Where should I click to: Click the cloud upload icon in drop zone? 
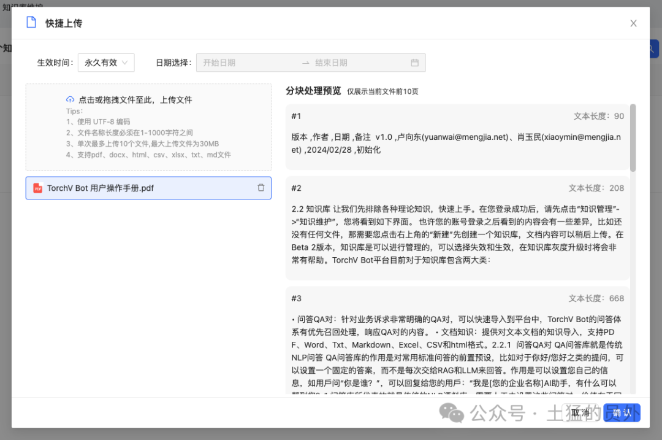[x=70, y=100]
